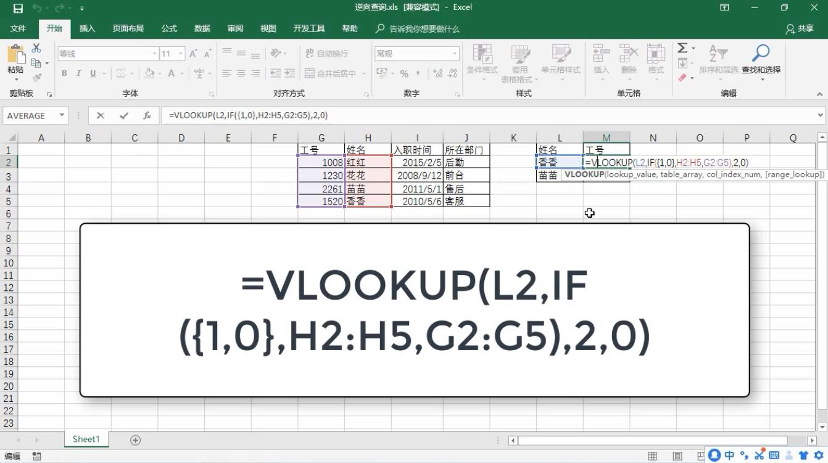
Task: Click the Cut scissors icon
Action: [36, 48]
